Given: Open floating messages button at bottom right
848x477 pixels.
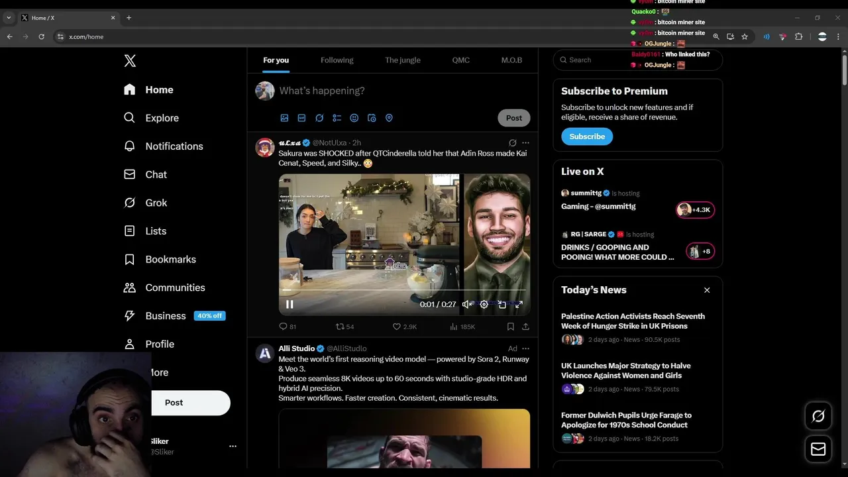Looking at the screenshot, I should point(818,449).
